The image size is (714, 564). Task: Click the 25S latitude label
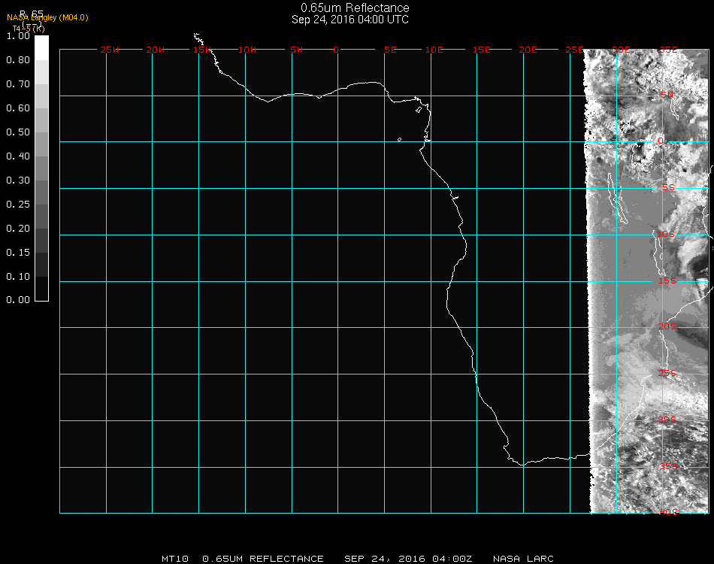667,374
